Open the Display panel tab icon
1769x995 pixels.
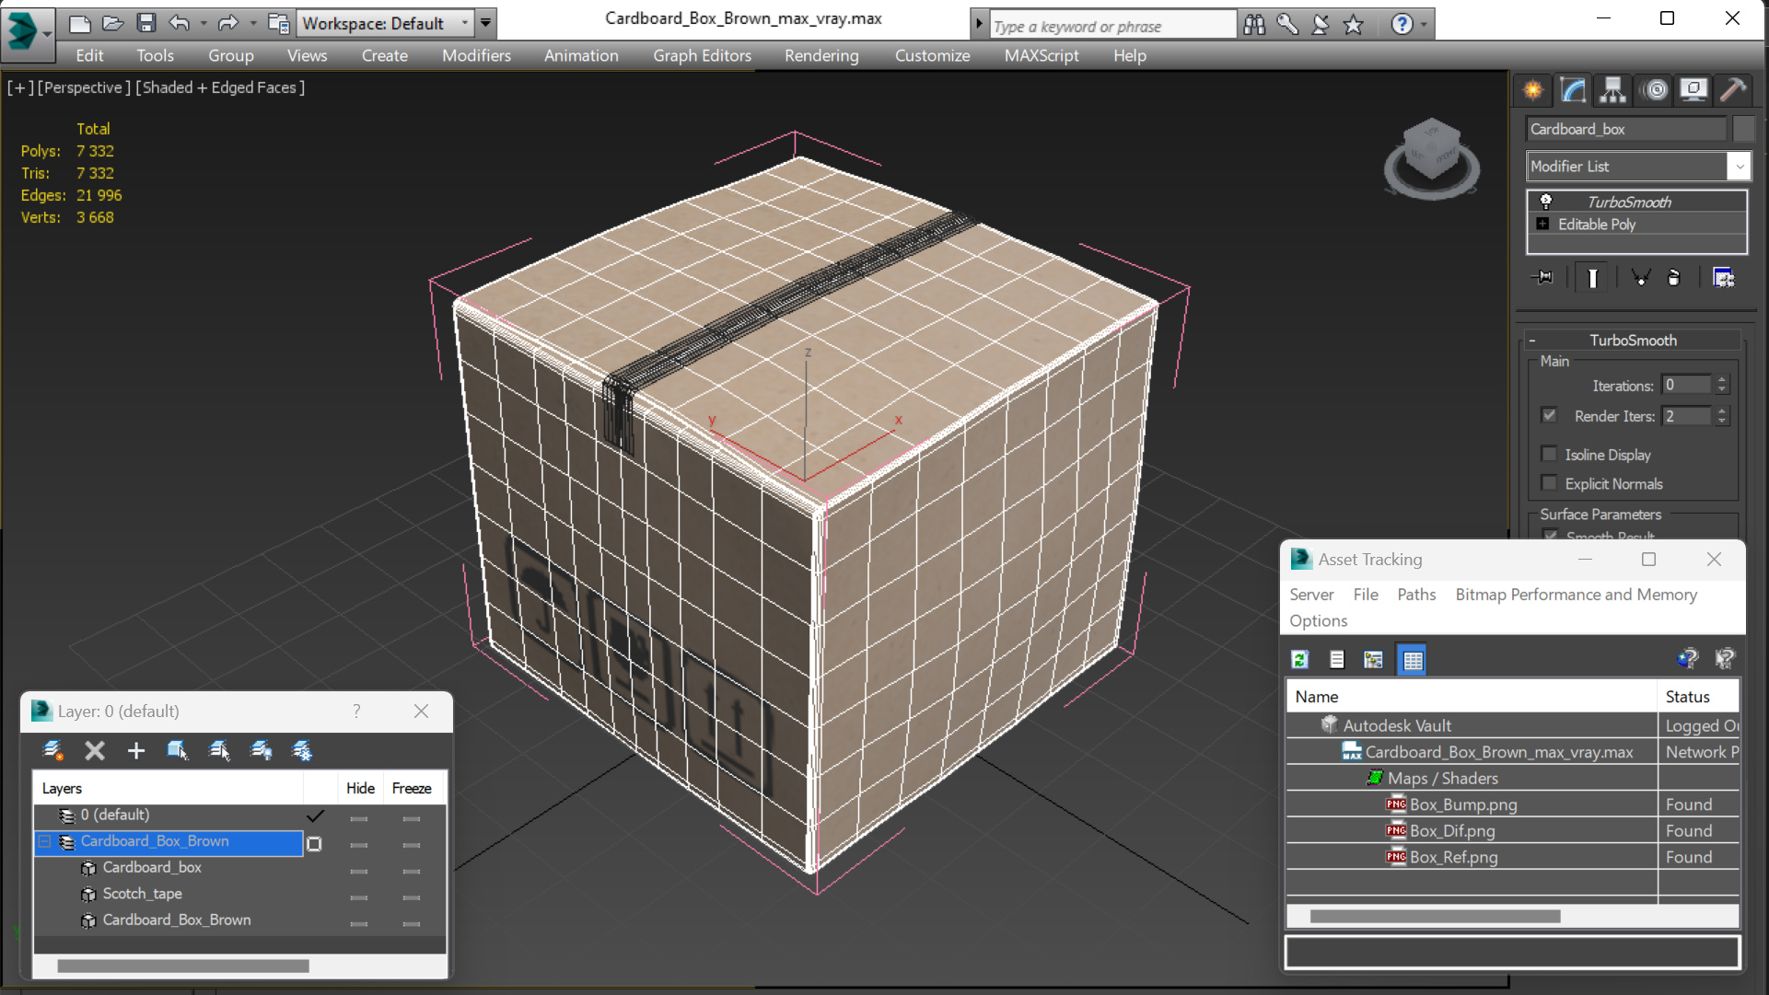pos(1693,90)
